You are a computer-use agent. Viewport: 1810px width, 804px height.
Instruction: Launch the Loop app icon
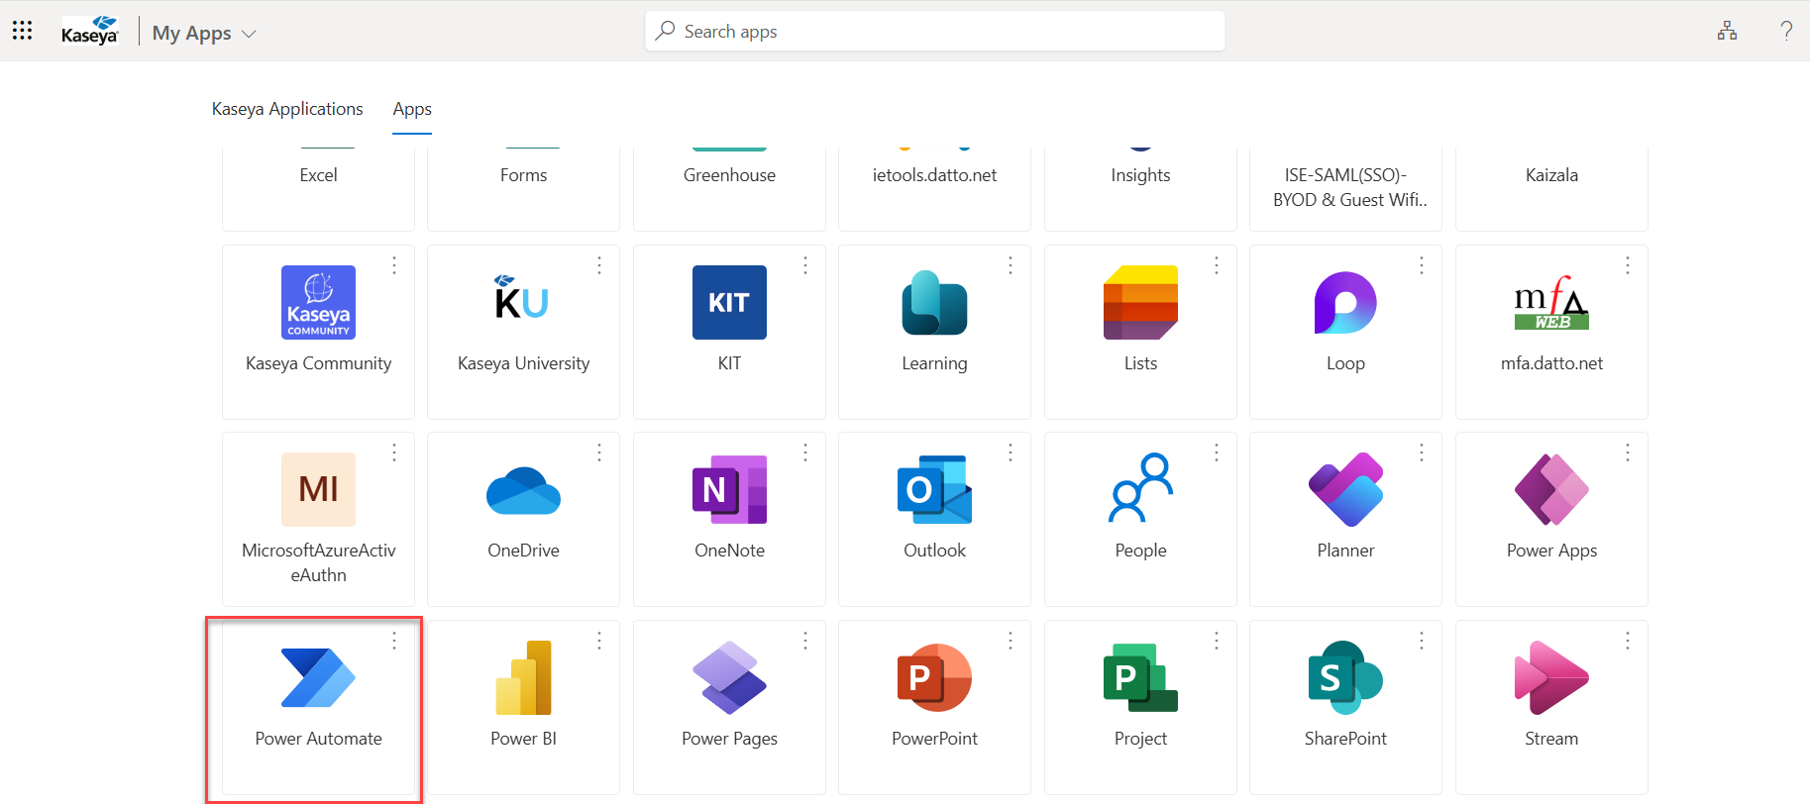pyautogui.click(x=1345, y=302)
